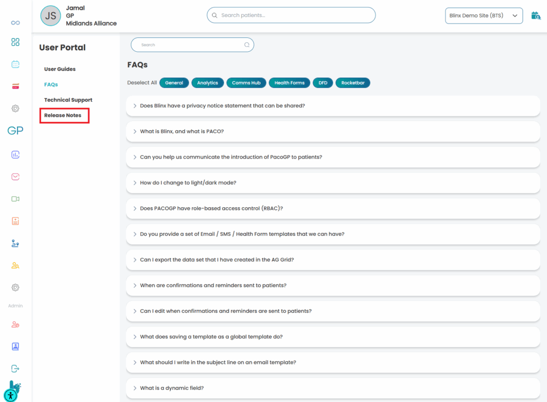Expand the role-based access control FAQ

click(333, 209)
